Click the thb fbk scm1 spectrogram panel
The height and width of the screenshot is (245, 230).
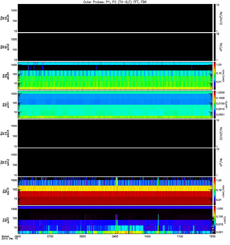click(115, 104)
